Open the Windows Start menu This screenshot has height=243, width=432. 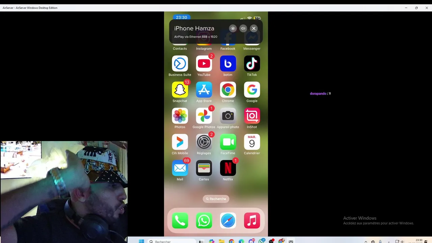pos(141,241)
